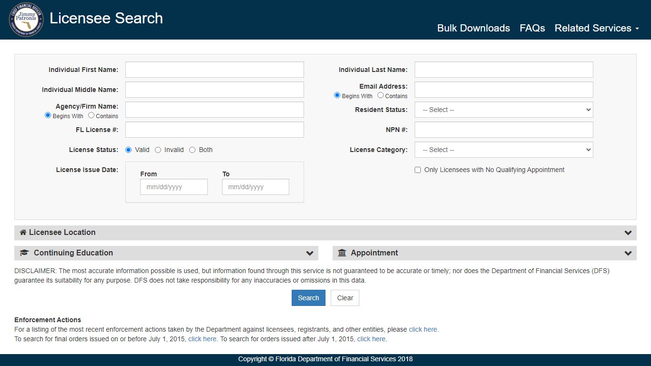
Task: Expand the Appointment section chevron
Action: pyautogui.click(x=628, y=253)
